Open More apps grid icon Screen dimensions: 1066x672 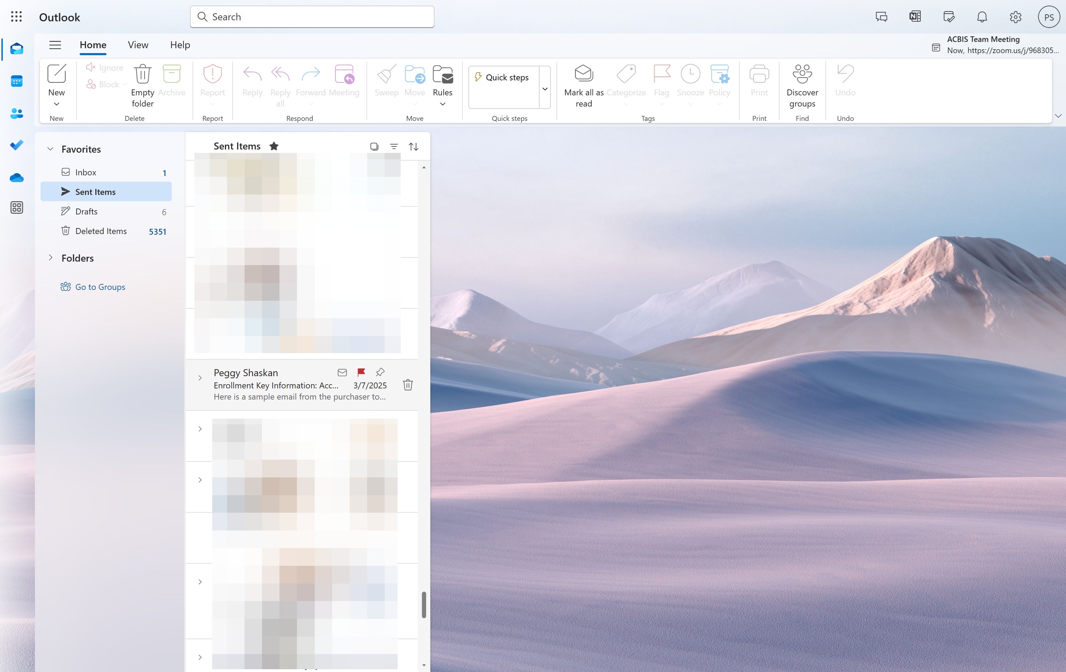coord(17,207)
